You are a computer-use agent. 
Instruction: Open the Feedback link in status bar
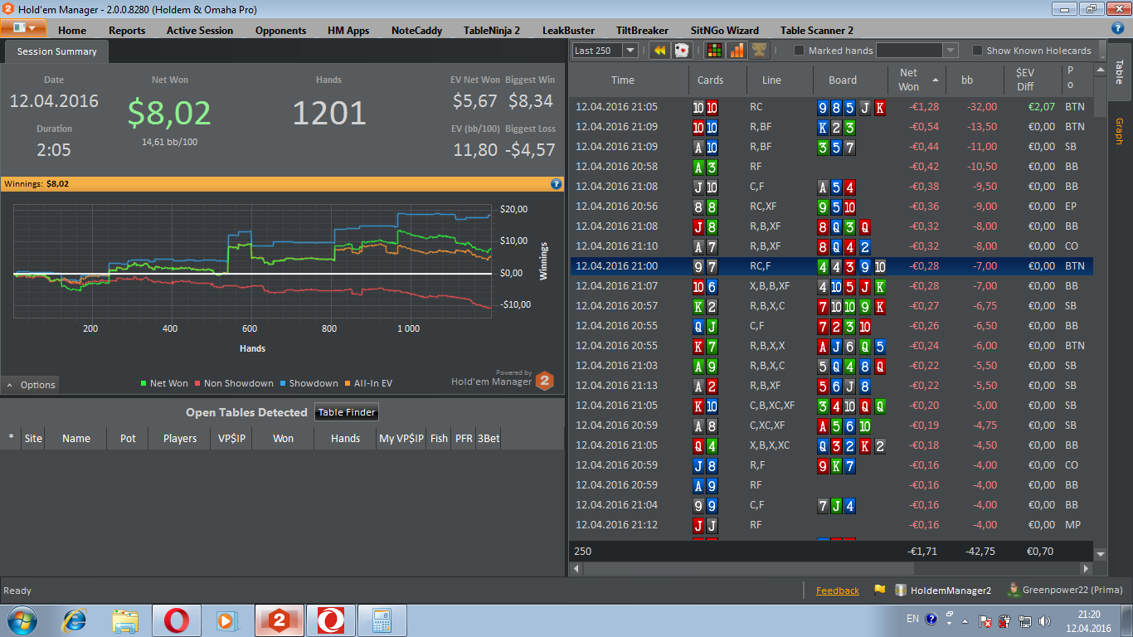838,591
